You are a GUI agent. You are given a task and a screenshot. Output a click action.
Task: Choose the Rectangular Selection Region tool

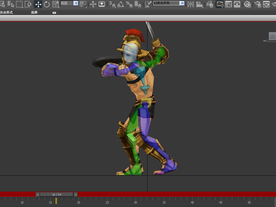19,4
